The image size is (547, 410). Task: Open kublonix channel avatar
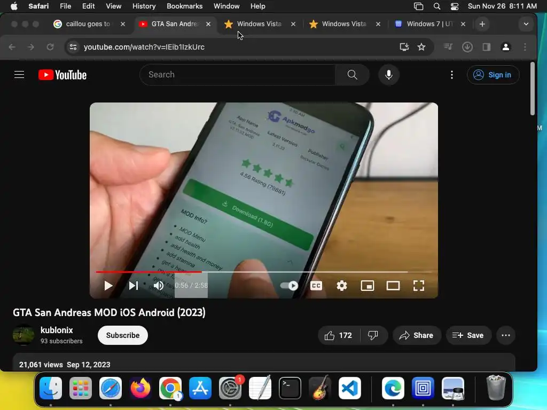(x=24, y=335)
